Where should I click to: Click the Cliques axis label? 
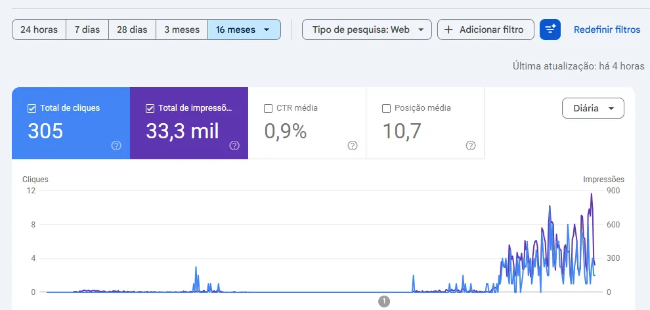point(35,179)
